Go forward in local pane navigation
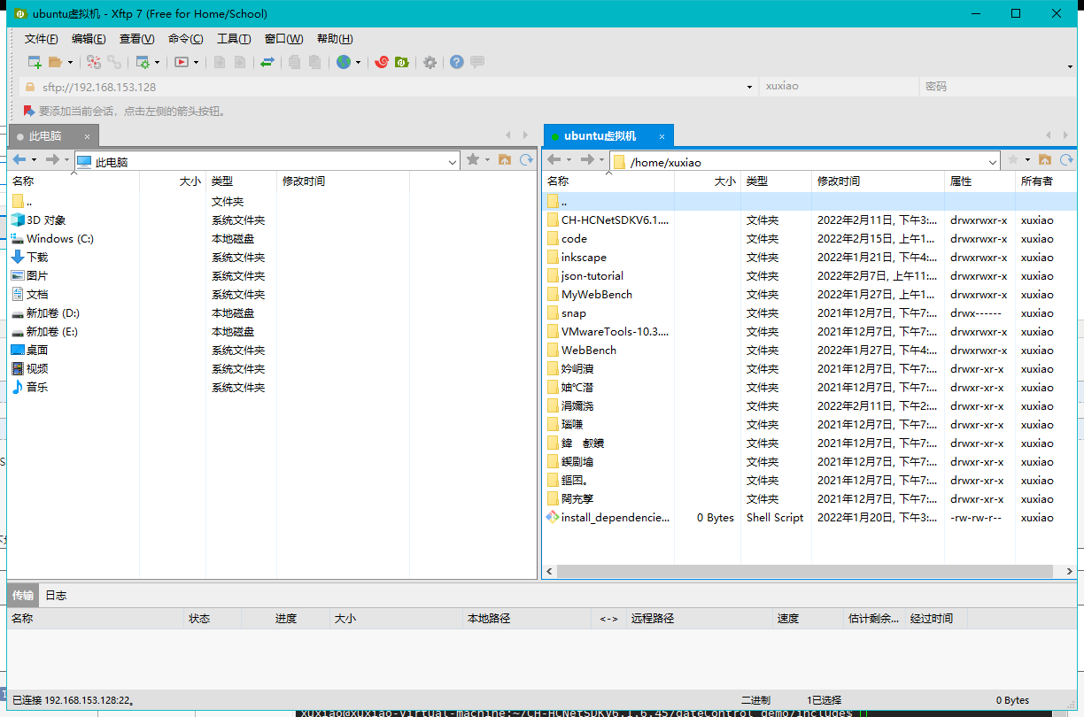 point(52,160)
